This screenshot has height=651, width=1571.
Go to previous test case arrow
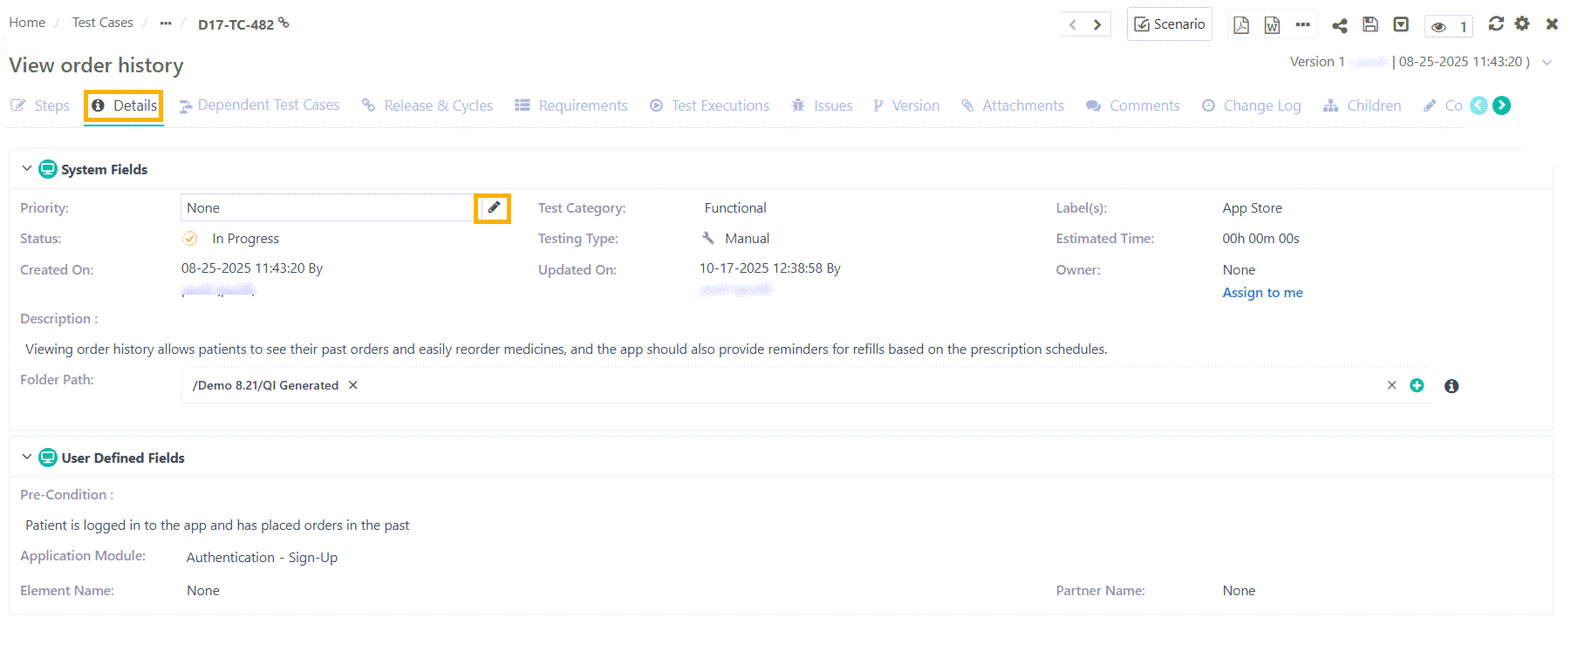point(1073,24)
